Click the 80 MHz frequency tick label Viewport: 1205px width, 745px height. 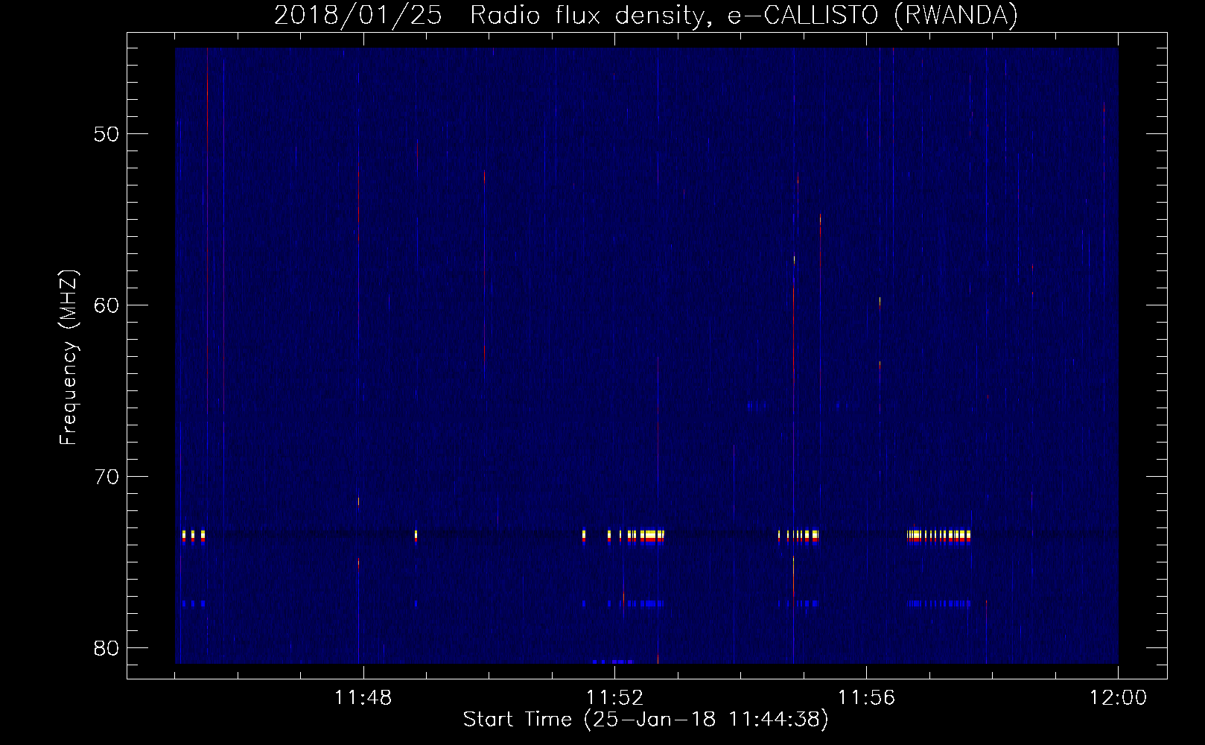point(107,647)
